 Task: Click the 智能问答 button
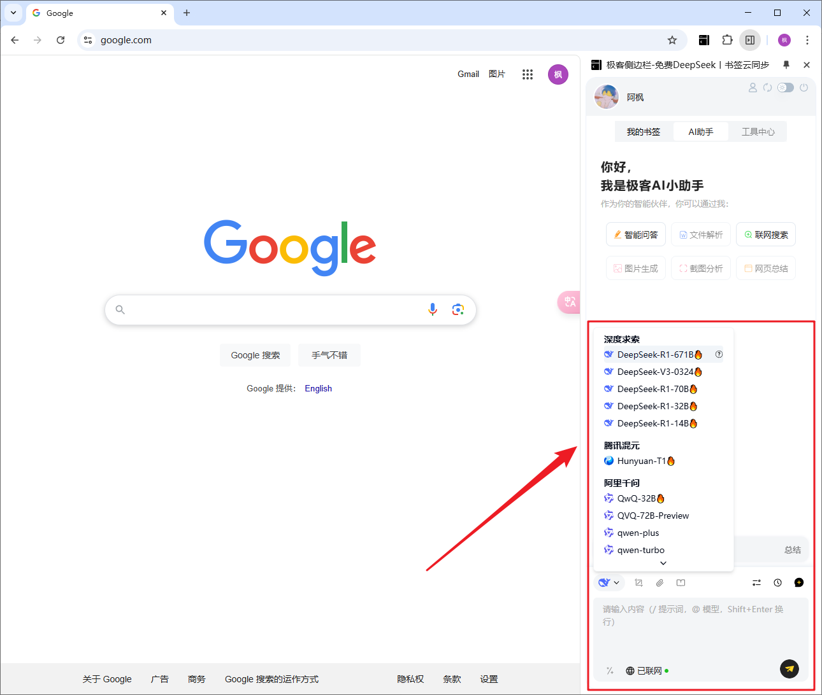pyautogui.click(x=636, y=234)
